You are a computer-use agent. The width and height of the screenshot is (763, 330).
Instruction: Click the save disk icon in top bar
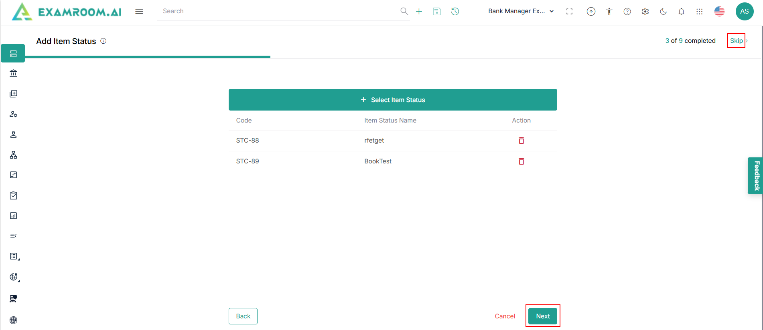437,12
